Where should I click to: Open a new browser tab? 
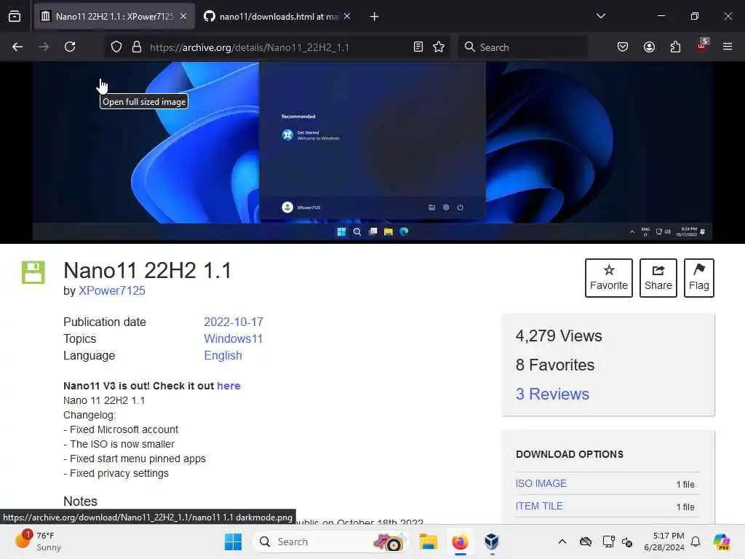click(374, 17)
